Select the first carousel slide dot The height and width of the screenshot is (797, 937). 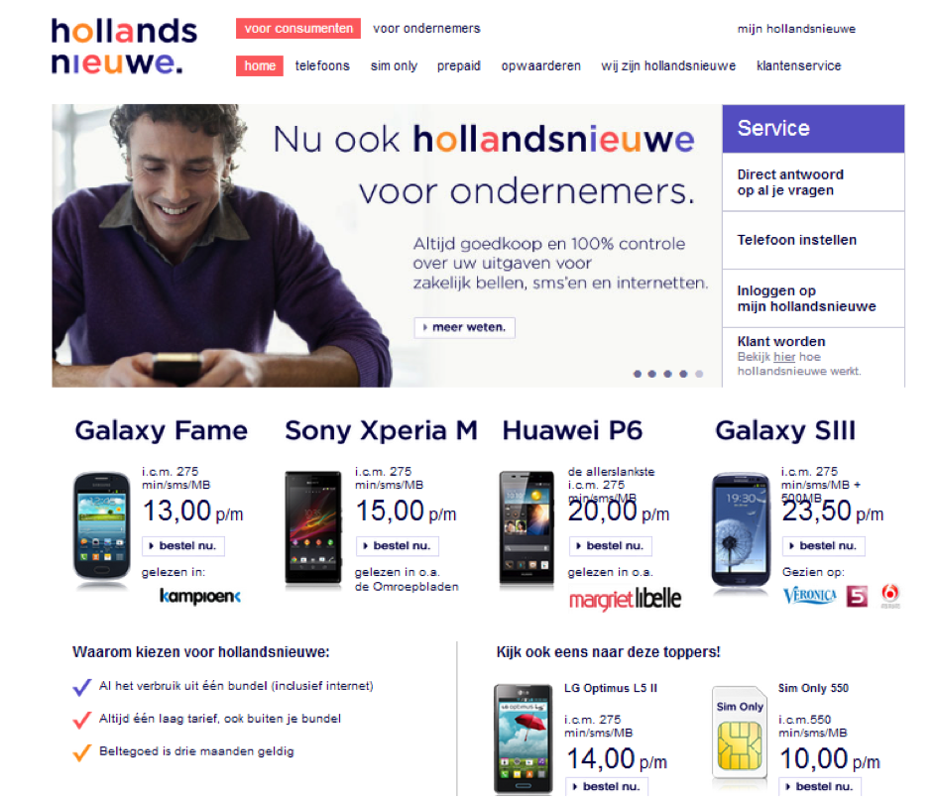[x=637, y=374]
